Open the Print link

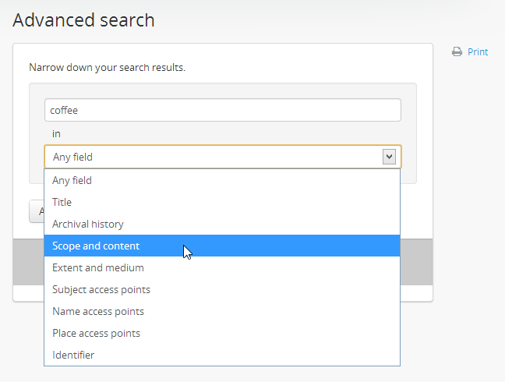click(x=477, y=52)
